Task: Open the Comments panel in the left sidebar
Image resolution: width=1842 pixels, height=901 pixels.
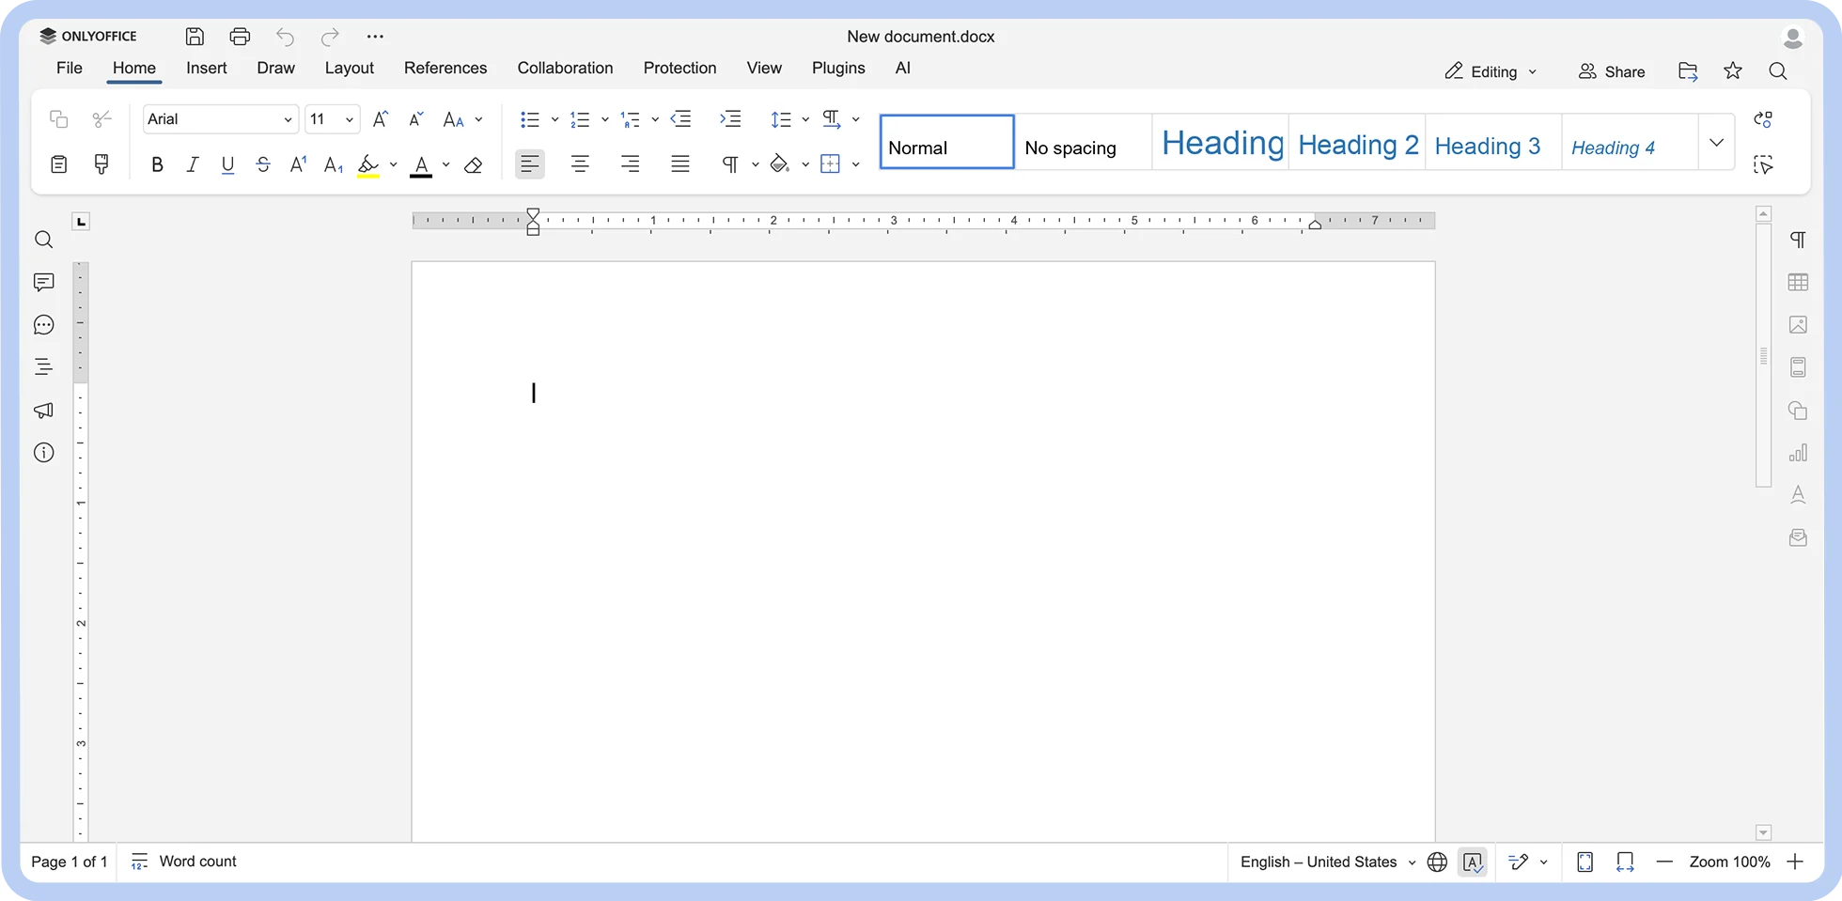Action: 43,282
